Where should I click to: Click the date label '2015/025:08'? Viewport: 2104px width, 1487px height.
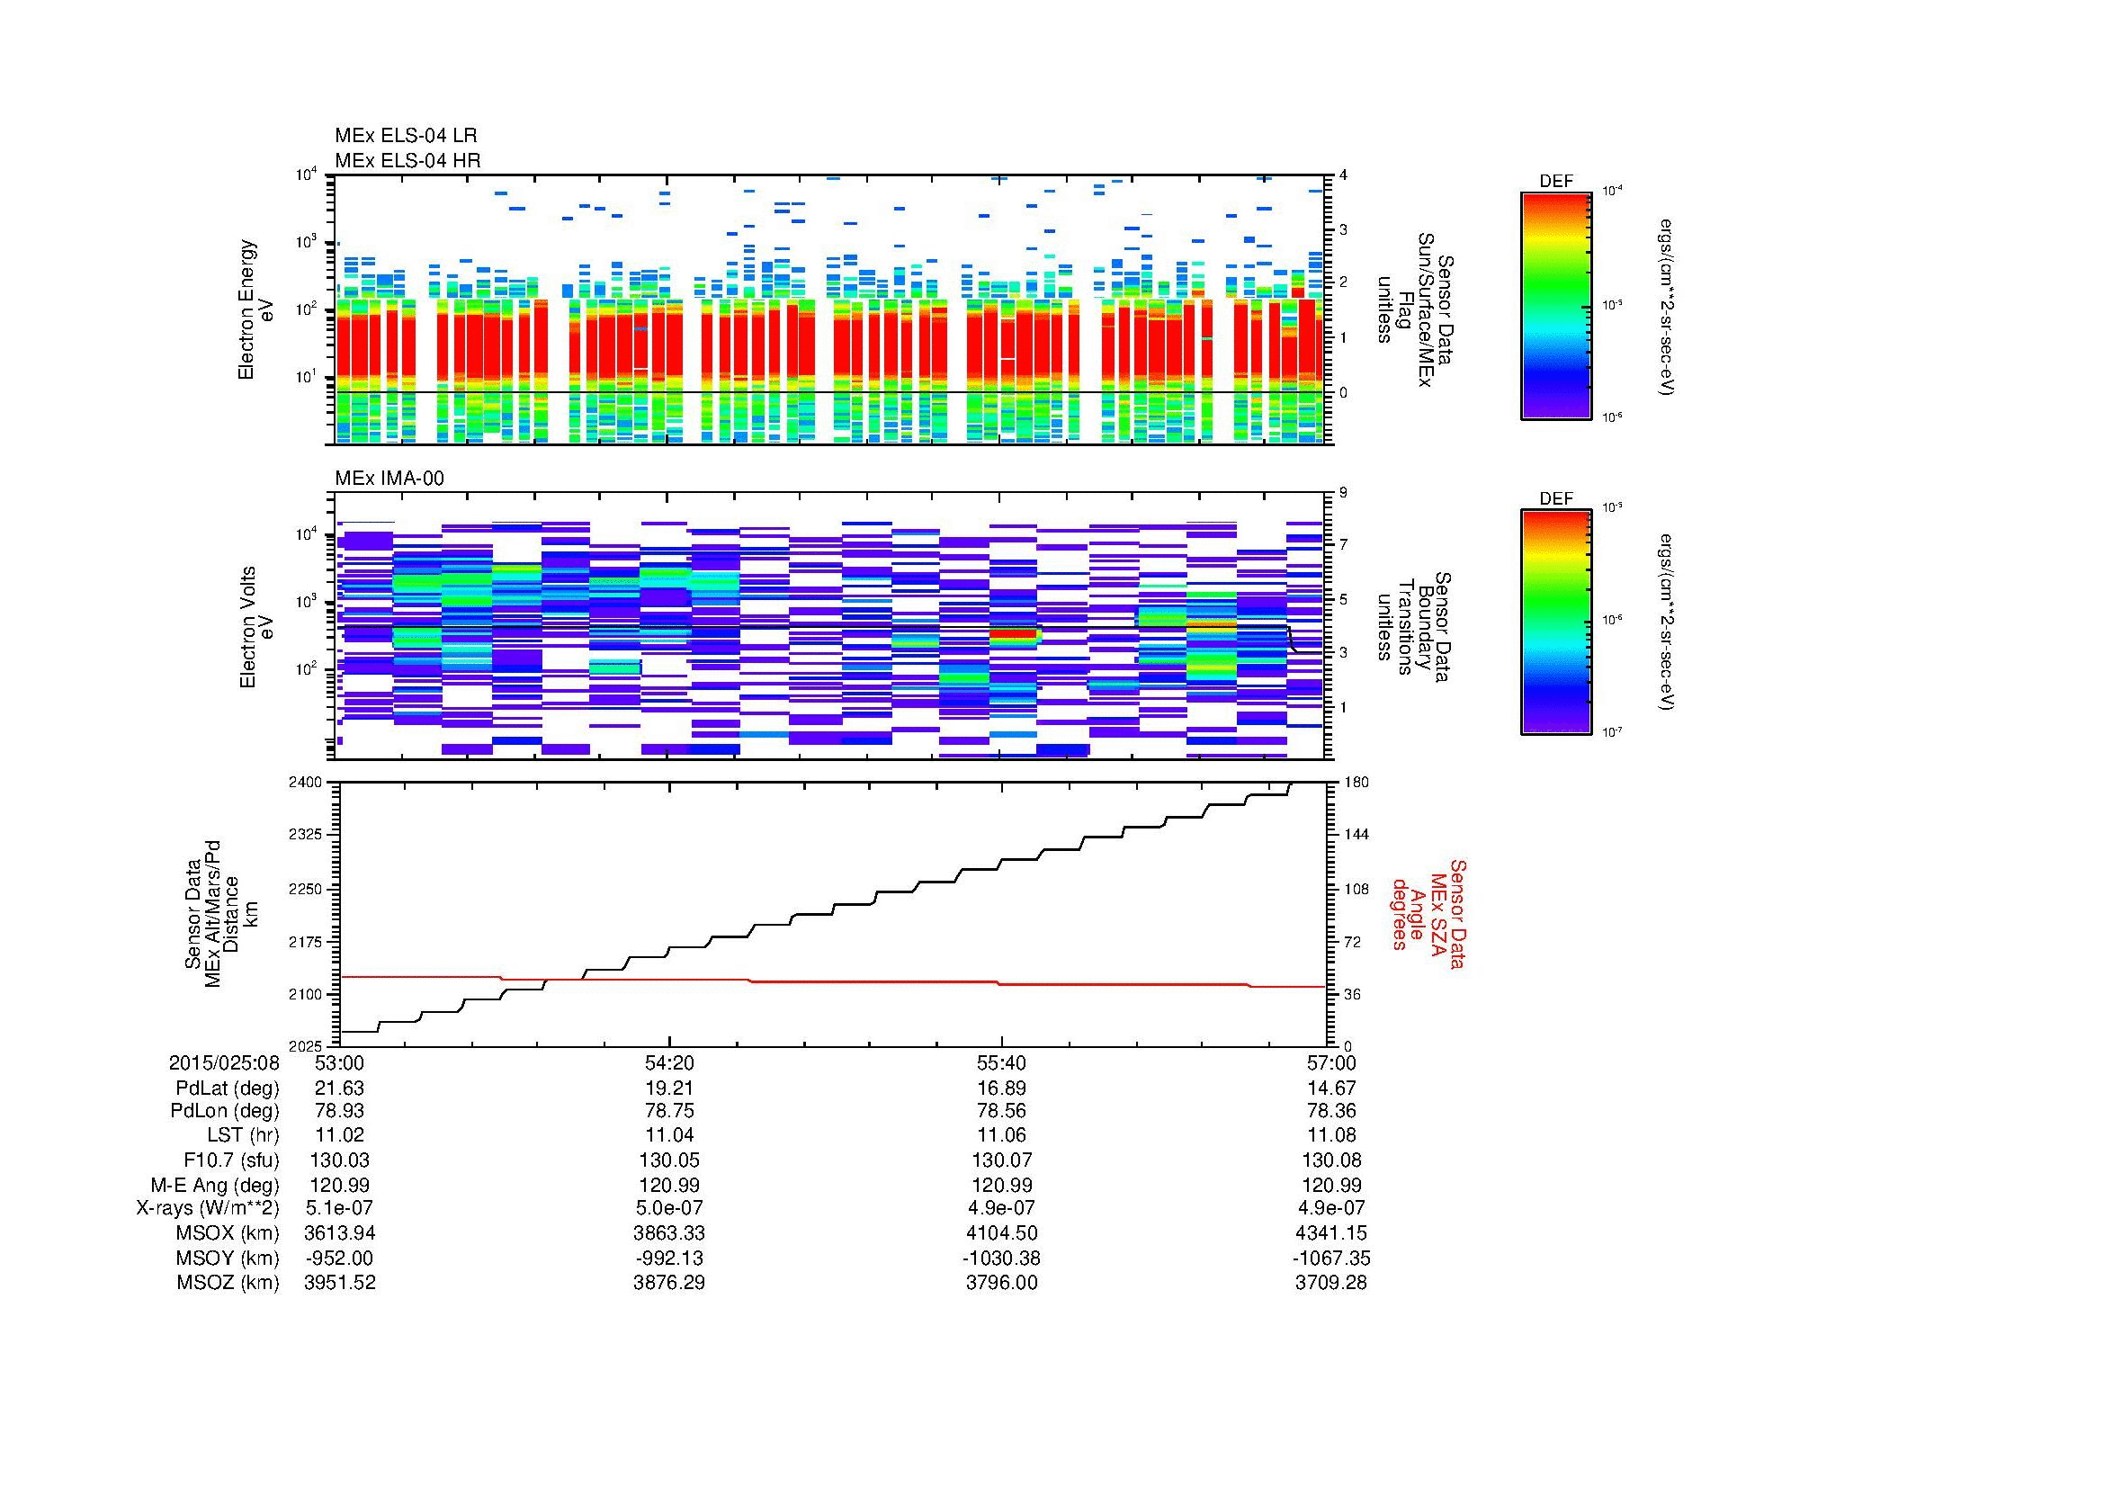tap(224, 1062)
